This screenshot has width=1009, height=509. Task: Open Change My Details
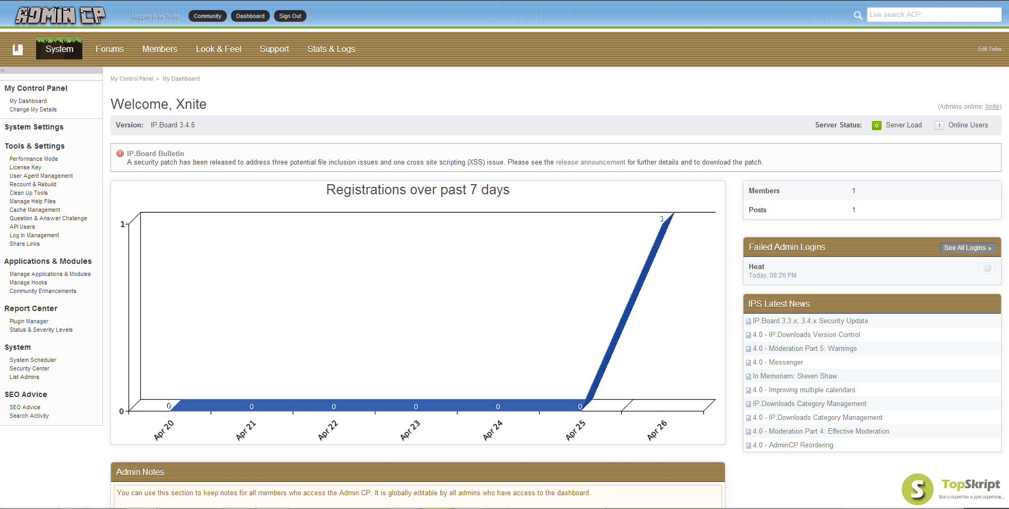tap(33, 109)
